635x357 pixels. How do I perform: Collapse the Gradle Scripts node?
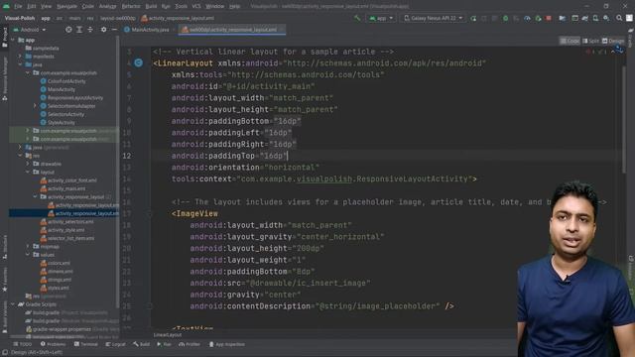point(13,304)
